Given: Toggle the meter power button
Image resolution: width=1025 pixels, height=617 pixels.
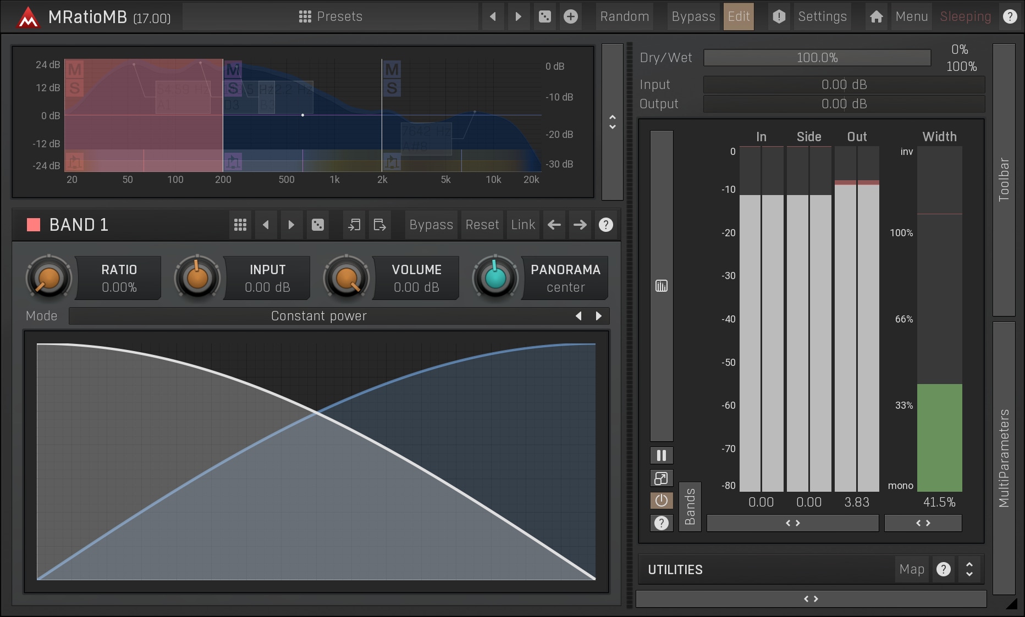Looking at the screenshot, I should tap(662, 501).
